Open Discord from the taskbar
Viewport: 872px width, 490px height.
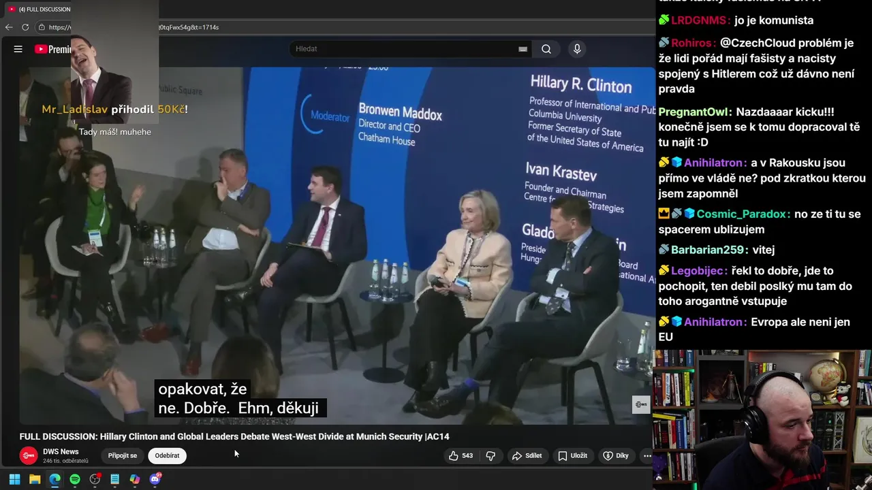[x=155, y=479]
